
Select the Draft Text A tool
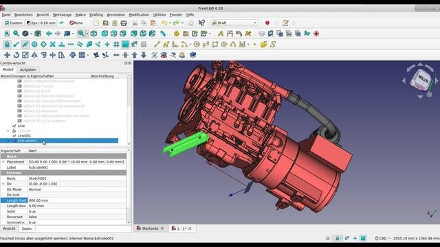[x=221, y=34]
